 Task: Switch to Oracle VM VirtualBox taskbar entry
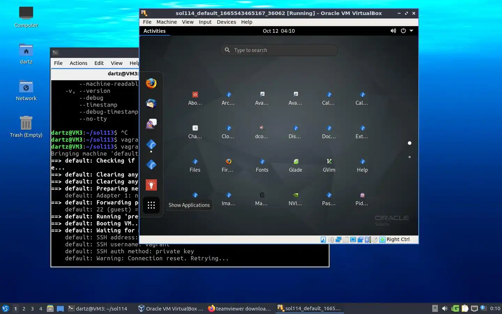coord(171,308)
